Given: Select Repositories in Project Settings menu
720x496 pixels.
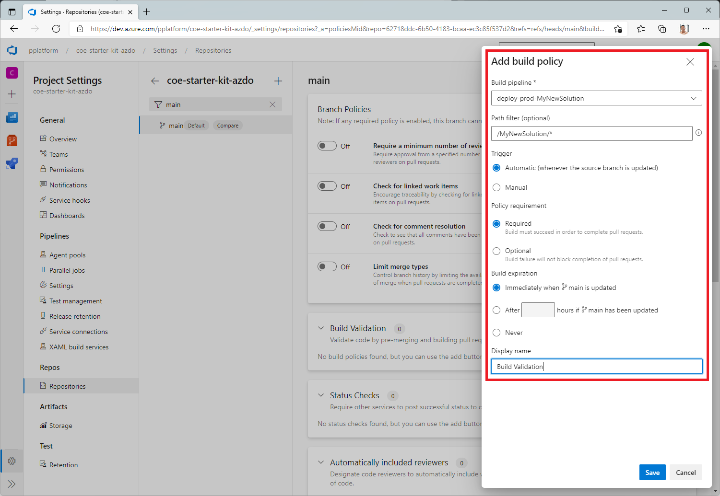Looking at the screenshot, I should click(67, 386).
